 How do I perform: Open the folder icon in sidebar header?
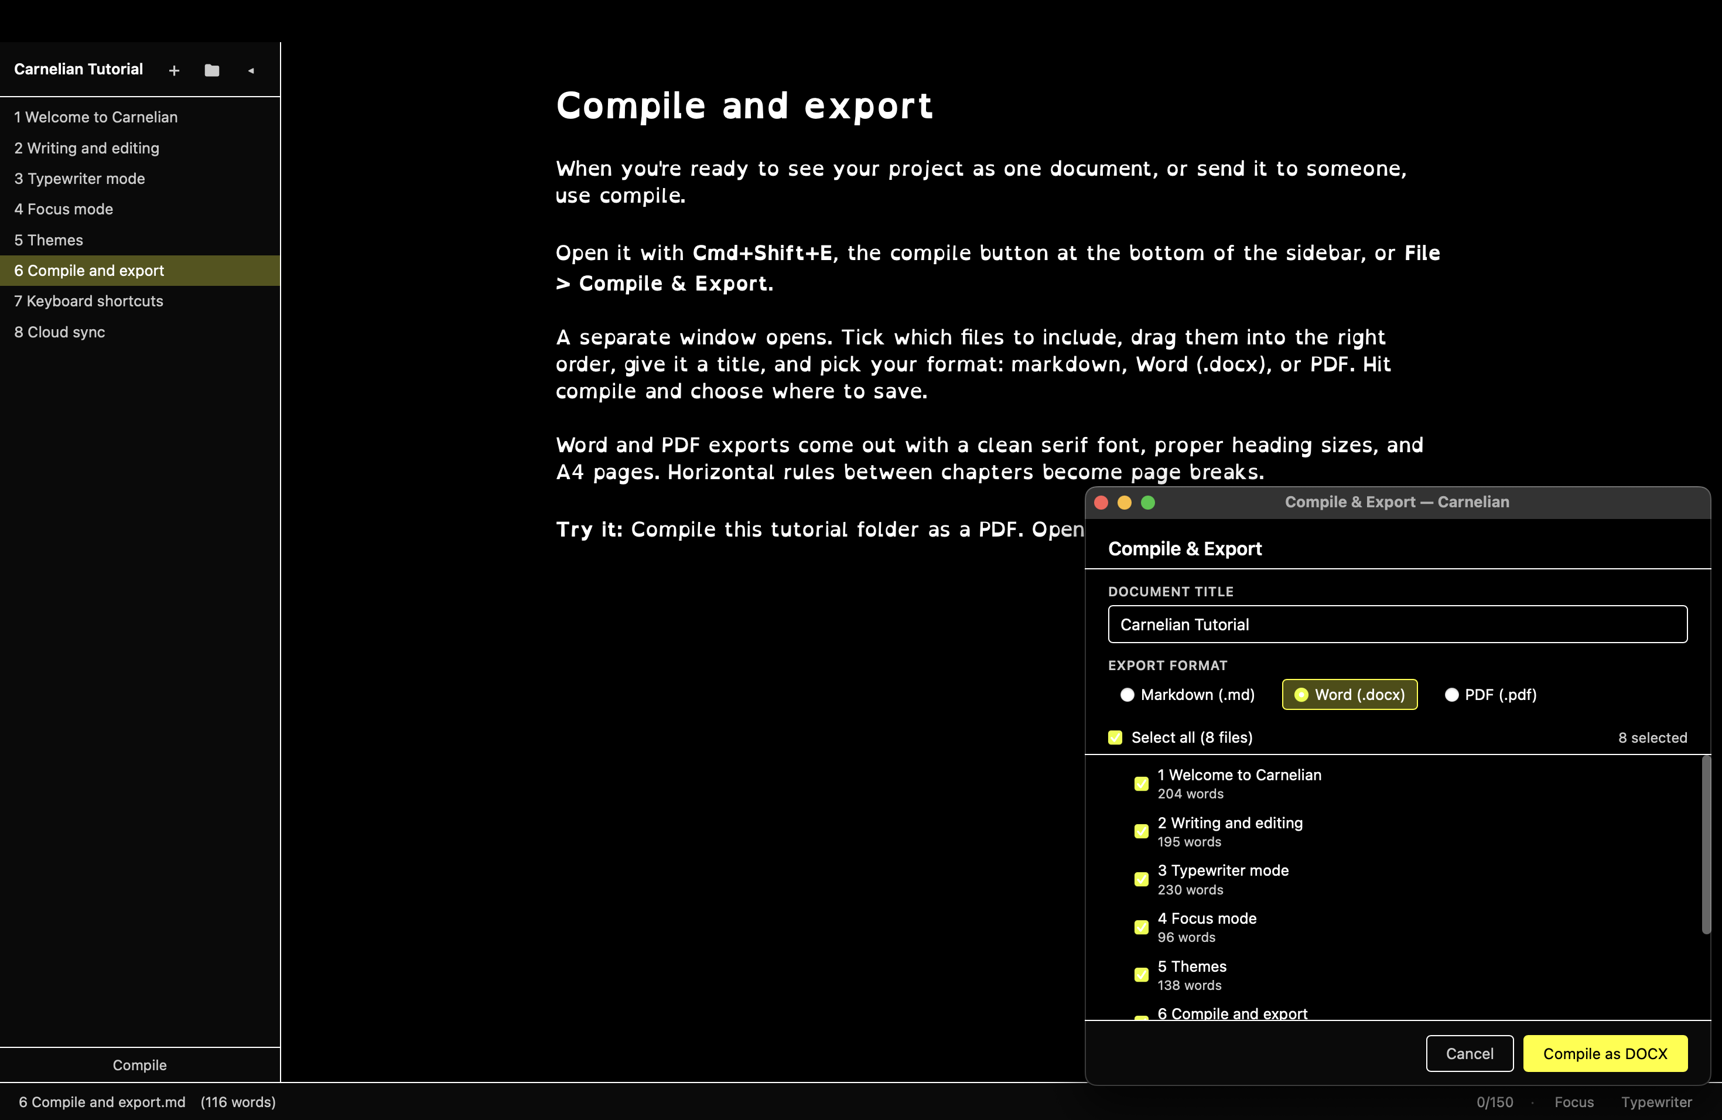[x=211, y=70]
